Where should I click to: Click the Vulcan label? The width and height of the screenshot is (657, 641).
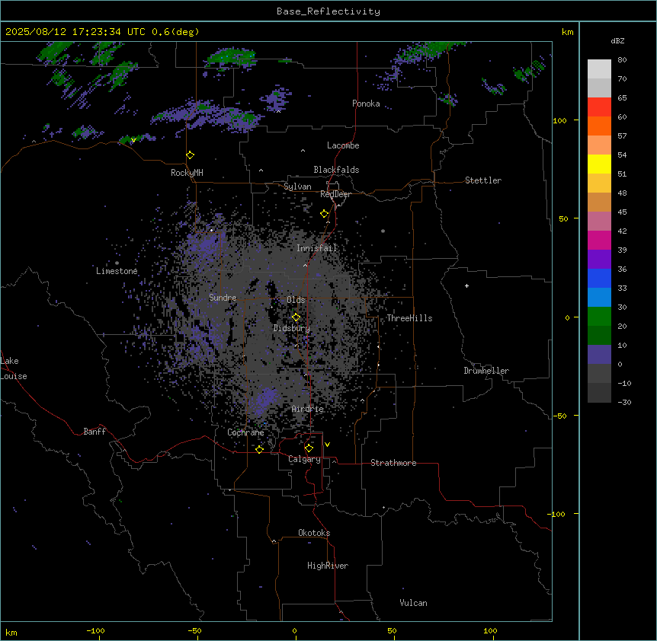point(414,603)
